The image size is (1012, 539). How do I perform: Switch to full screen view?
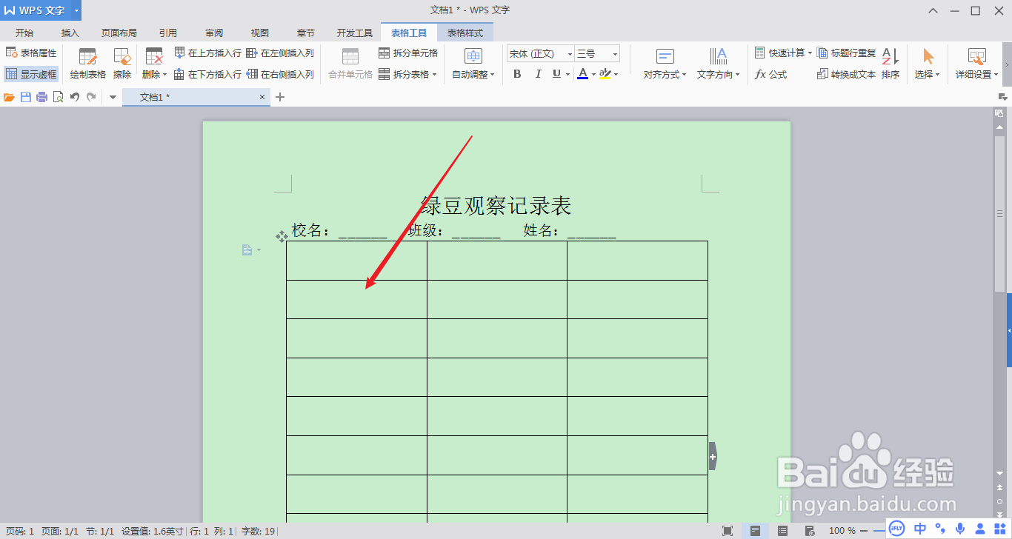(x=728, y=531)
